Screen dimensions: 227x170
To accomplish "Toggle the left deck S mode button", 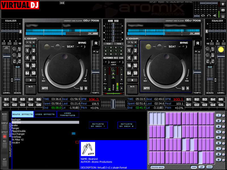I will [86, 88].
